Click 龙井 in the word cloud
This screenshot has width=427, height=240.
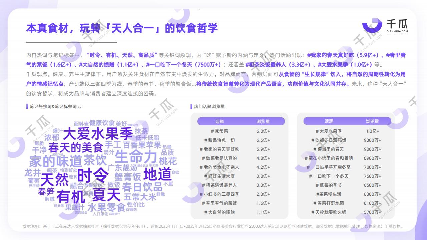click(x=33, y=173)
